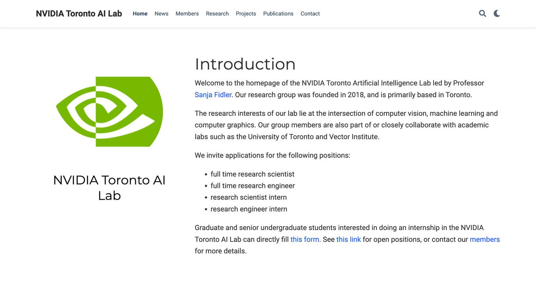Follow the Sanja Fidler link

(x=213, y=95)
